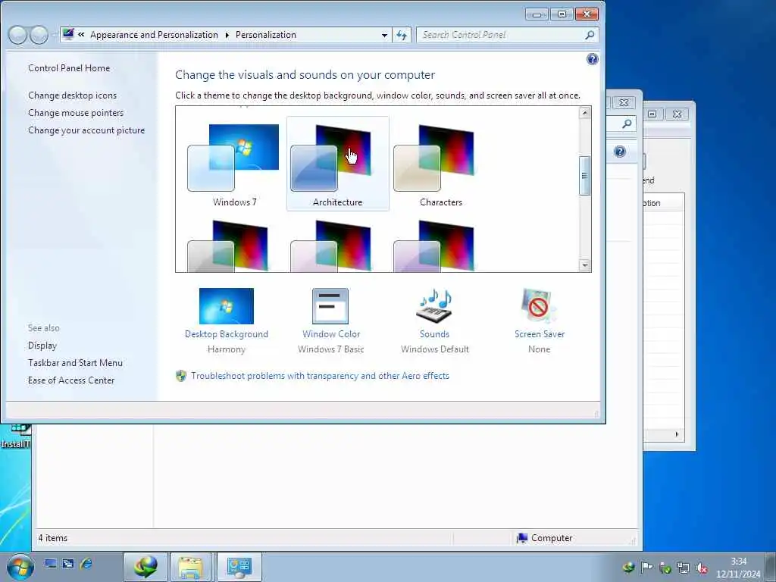Click the theme list scrollbar thumb
The height and width of the screenshot is (582, 776).
tap(584, 176)
